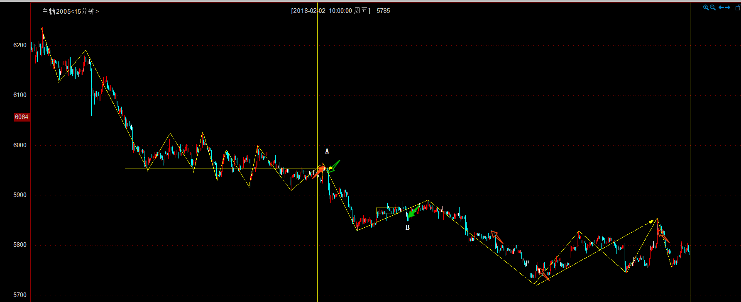
Task: Shift the chart left with the left arrow
Action: coord(721,7)
